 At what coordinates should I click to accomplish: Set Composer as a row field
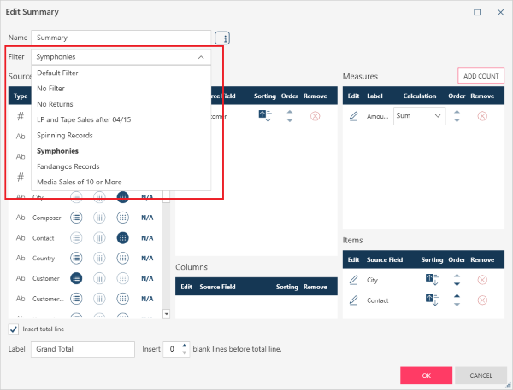tap(77, 218)
